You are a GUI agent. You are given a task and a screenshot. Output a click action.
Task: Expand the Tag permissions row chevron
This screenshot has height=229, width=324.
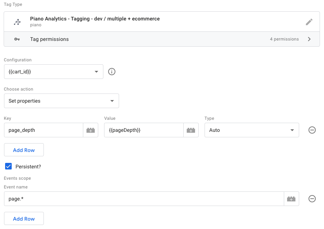[x=309, y=39]
